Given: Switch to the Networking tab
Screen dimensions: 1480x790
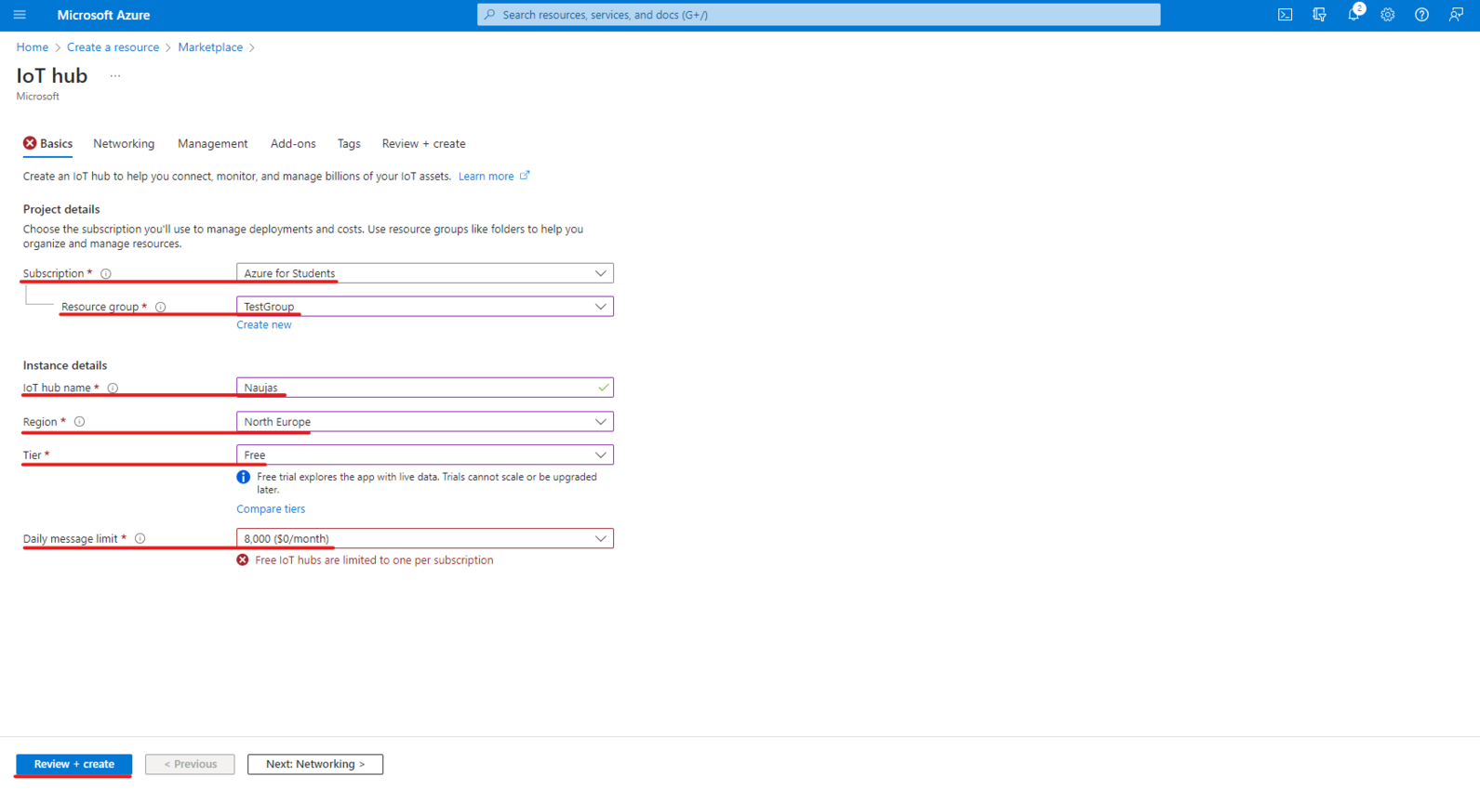Looking at the screenshot, I should pyautogui.click(x=124, y=144).
